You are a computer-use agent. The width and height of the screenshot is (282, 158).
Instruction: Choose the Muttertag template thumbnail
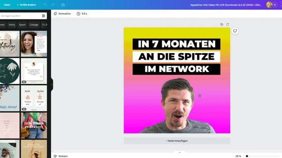click(x=10, y=44)
